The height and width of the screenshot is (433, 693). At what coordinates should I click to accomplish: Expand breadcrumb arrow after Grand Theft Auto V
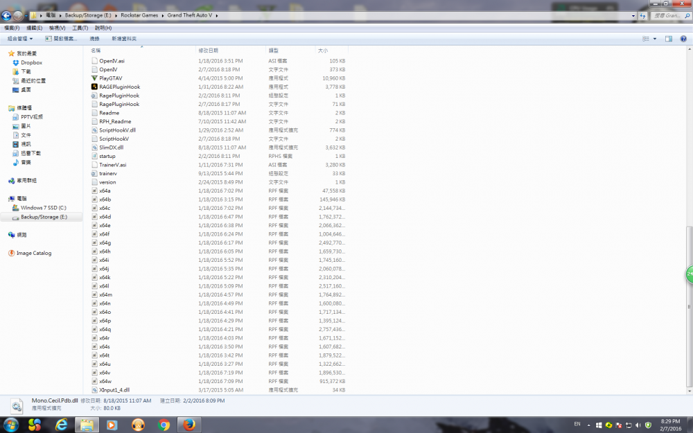coord(216,15)
